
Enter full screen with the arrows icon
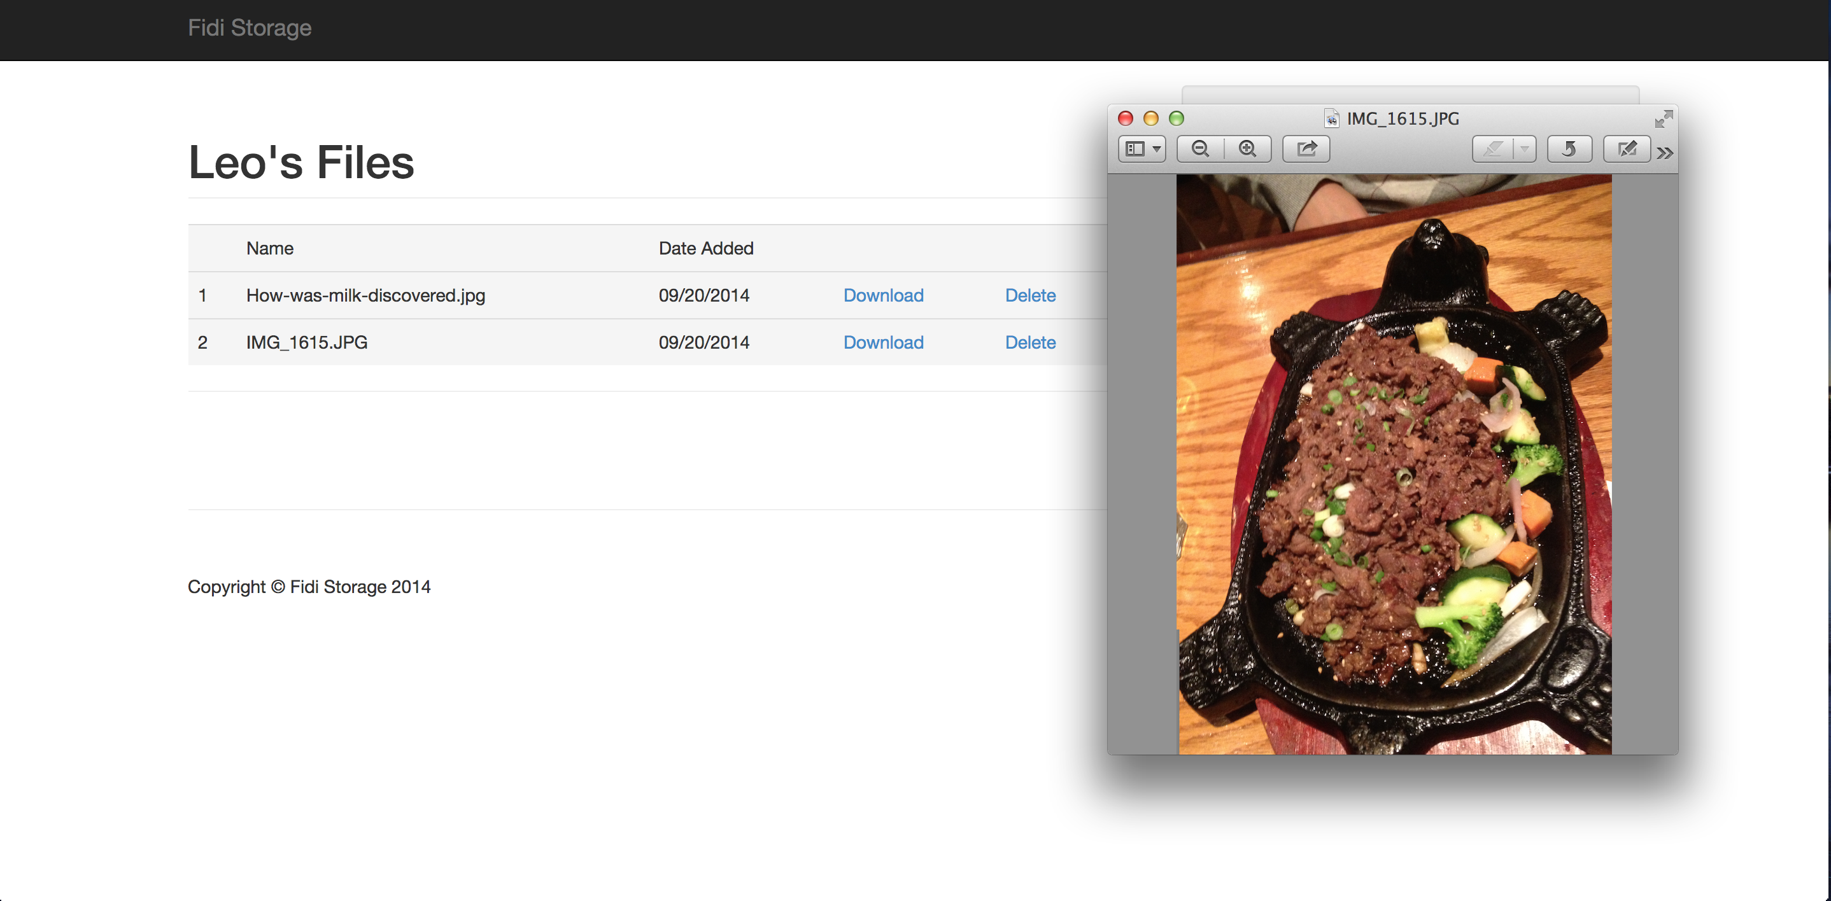click(1664, 118)
